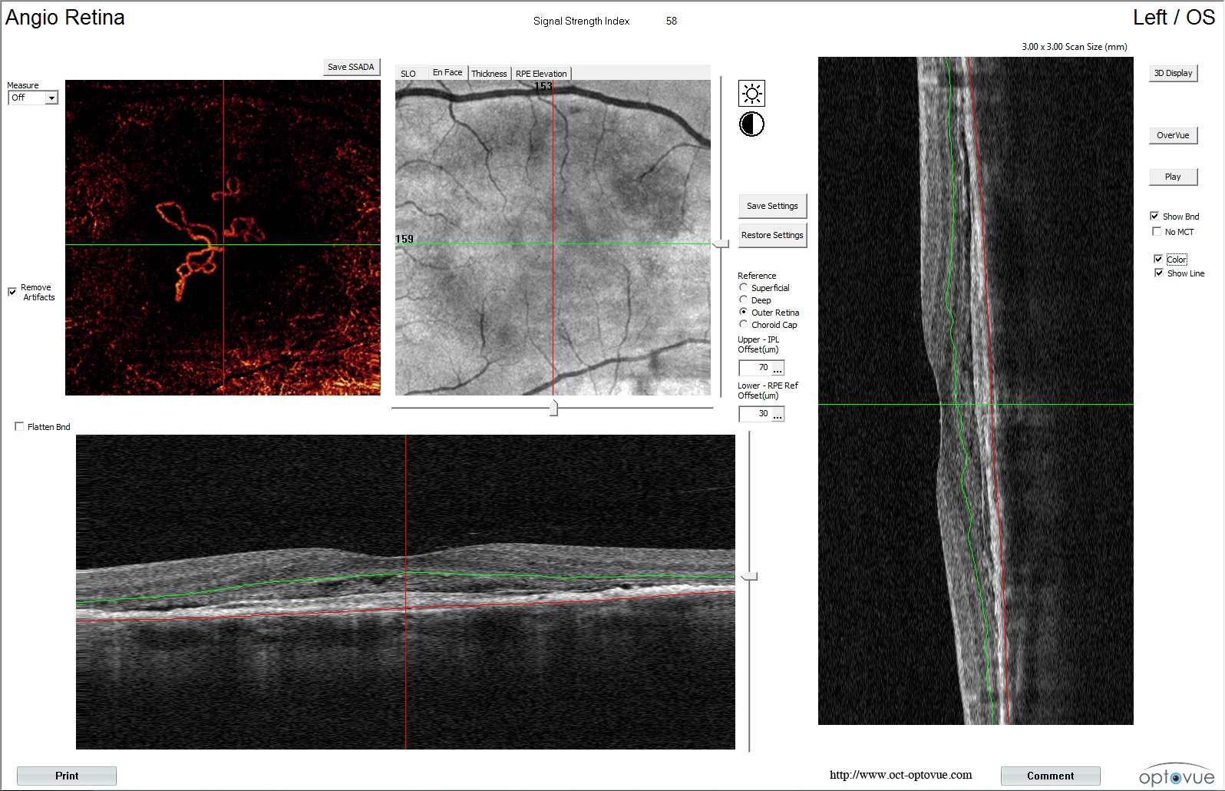Click the angiography outer retina image
This screenshot has width=1225, height=791.
(x=223, y=237)
